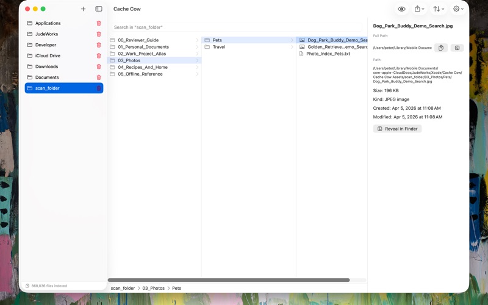Open the 00_Reviewer_Guide folder
Viewport: 488px width, 305px height.
154,40
